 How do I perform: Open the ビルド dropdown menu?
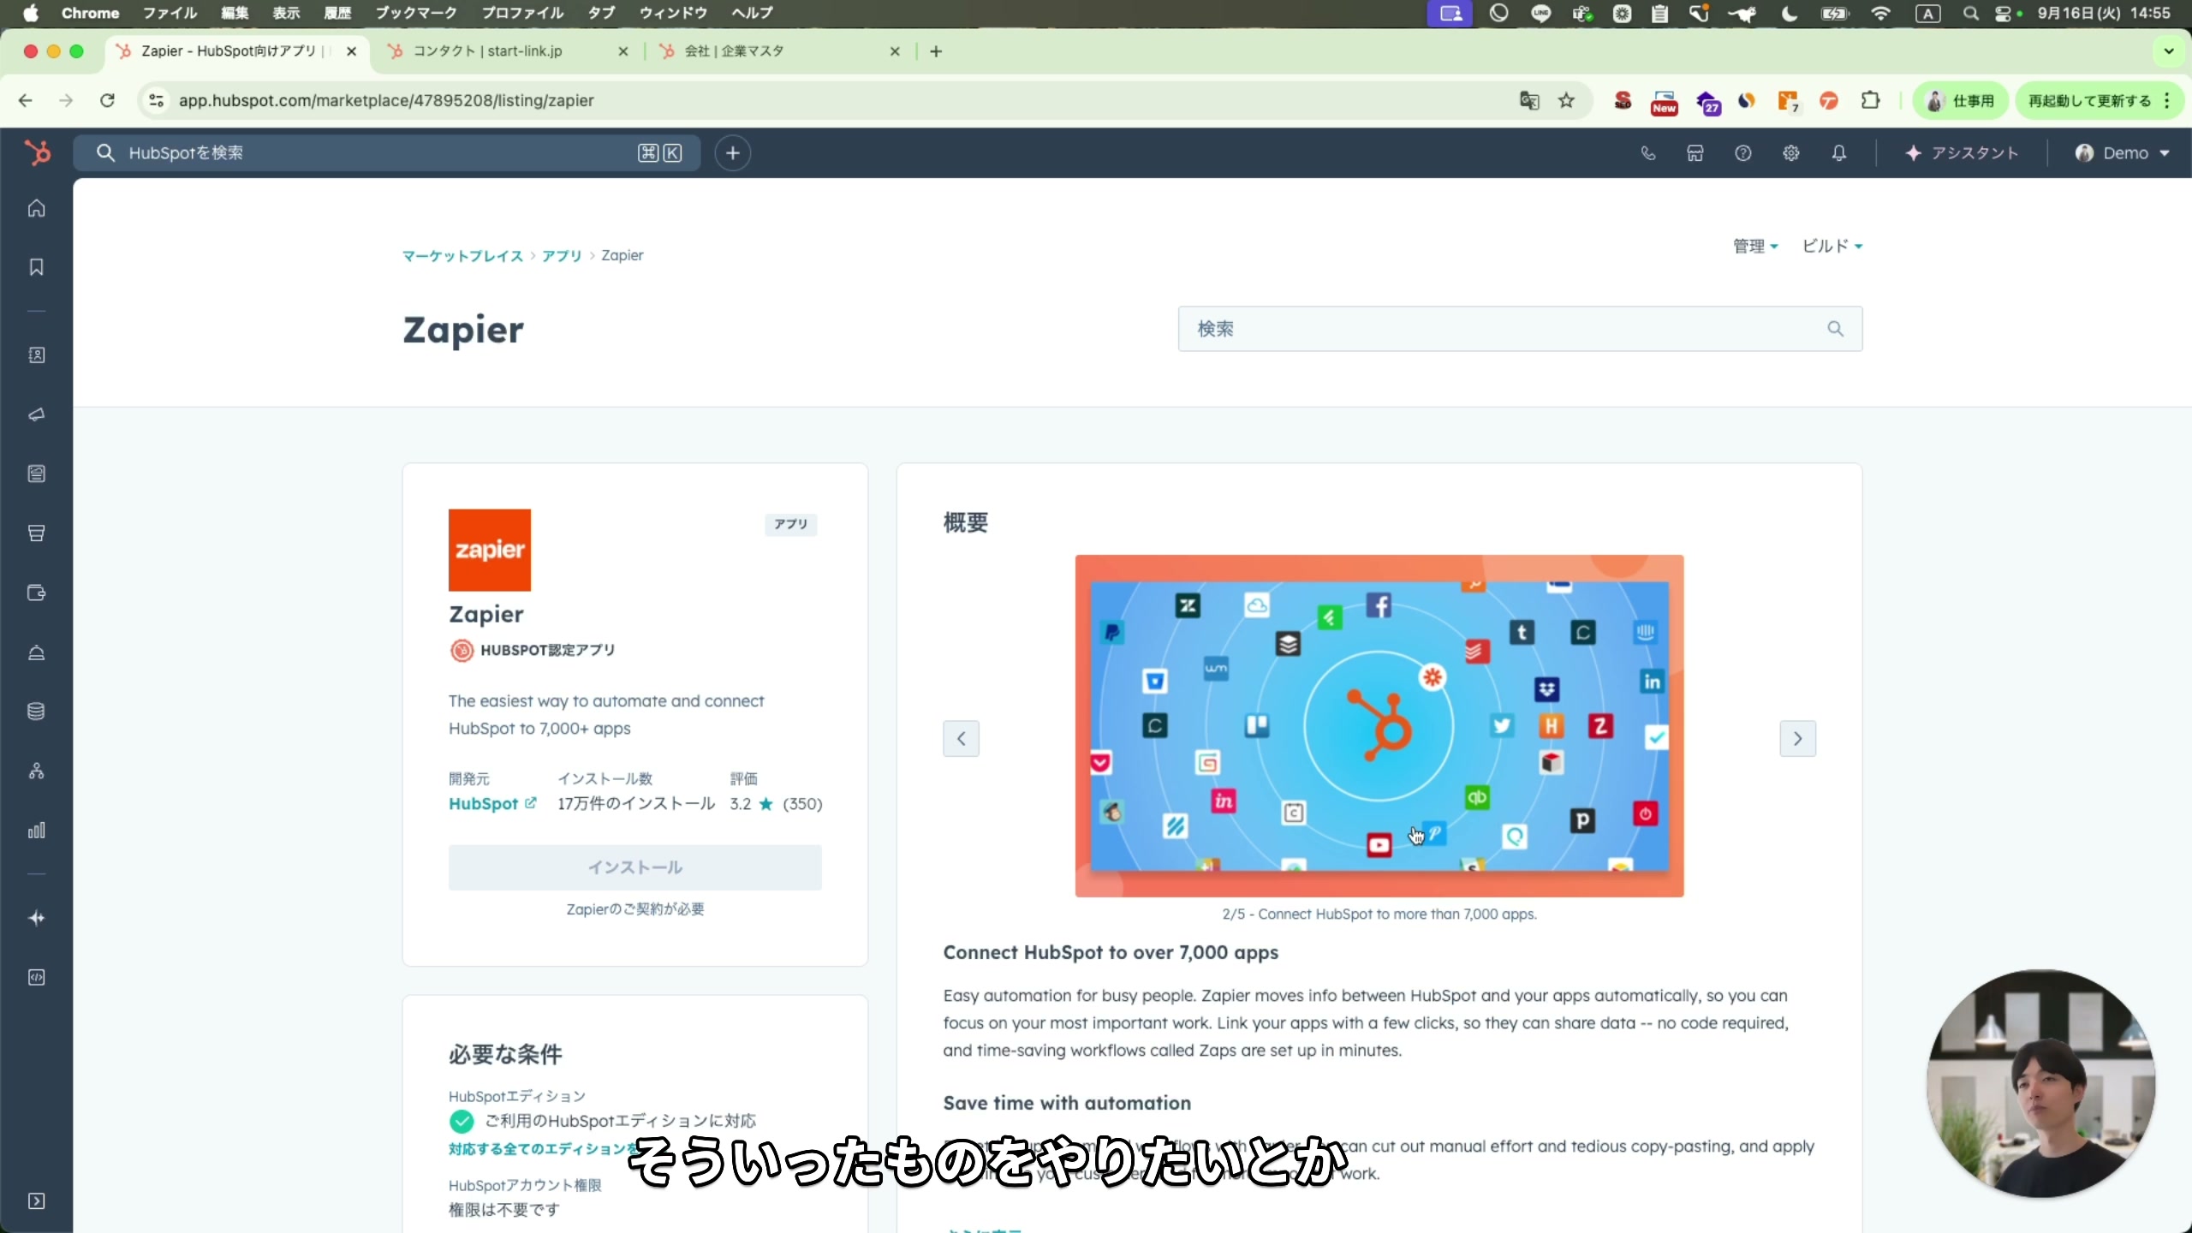(x=1832, y=247)
